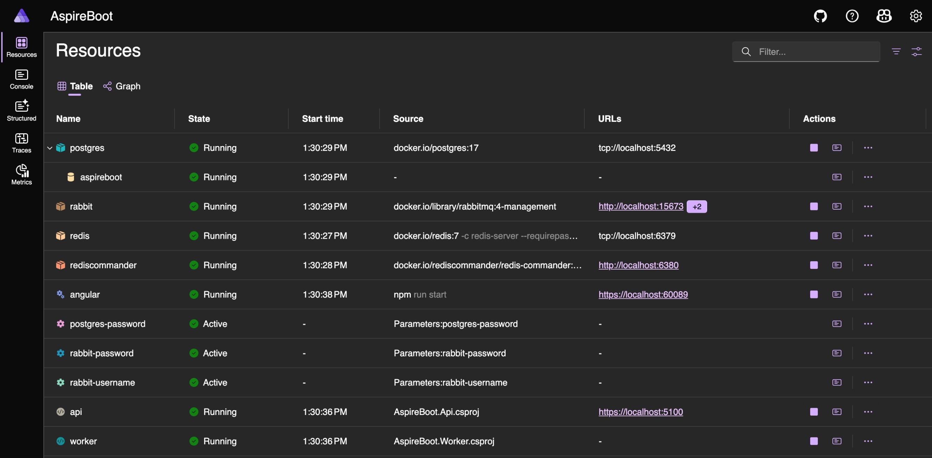Viewport: 932px width, 458px height.
Task: Open console logs for redis
Action: (837, 236)
